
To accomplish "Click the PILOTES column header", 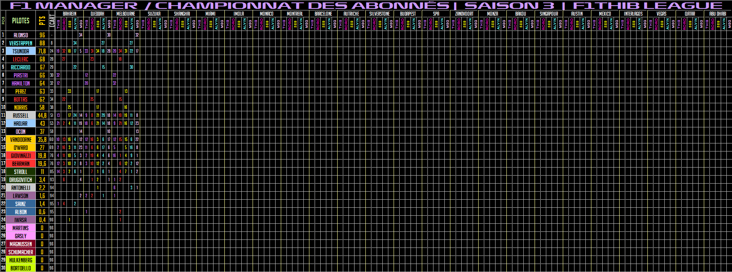I will [x=21, y=20].
